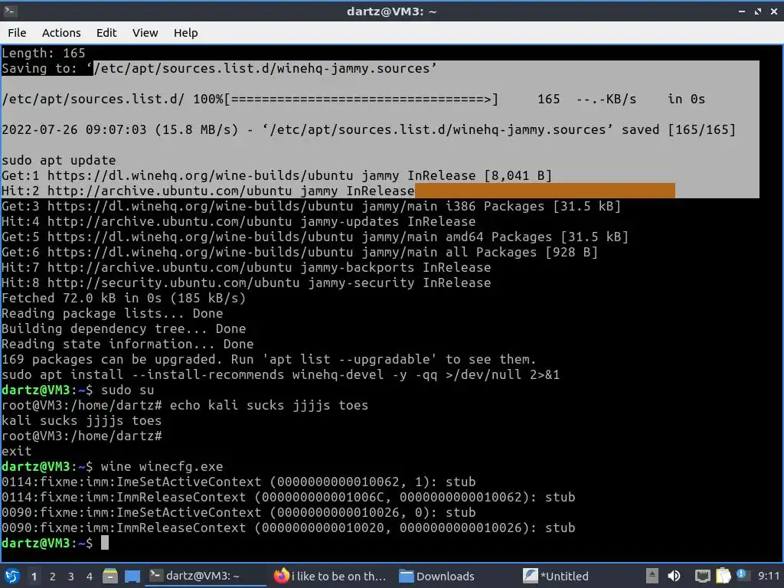
Task: Click the Firefox icon in the taskbar
Action: (x=282, y=576)
